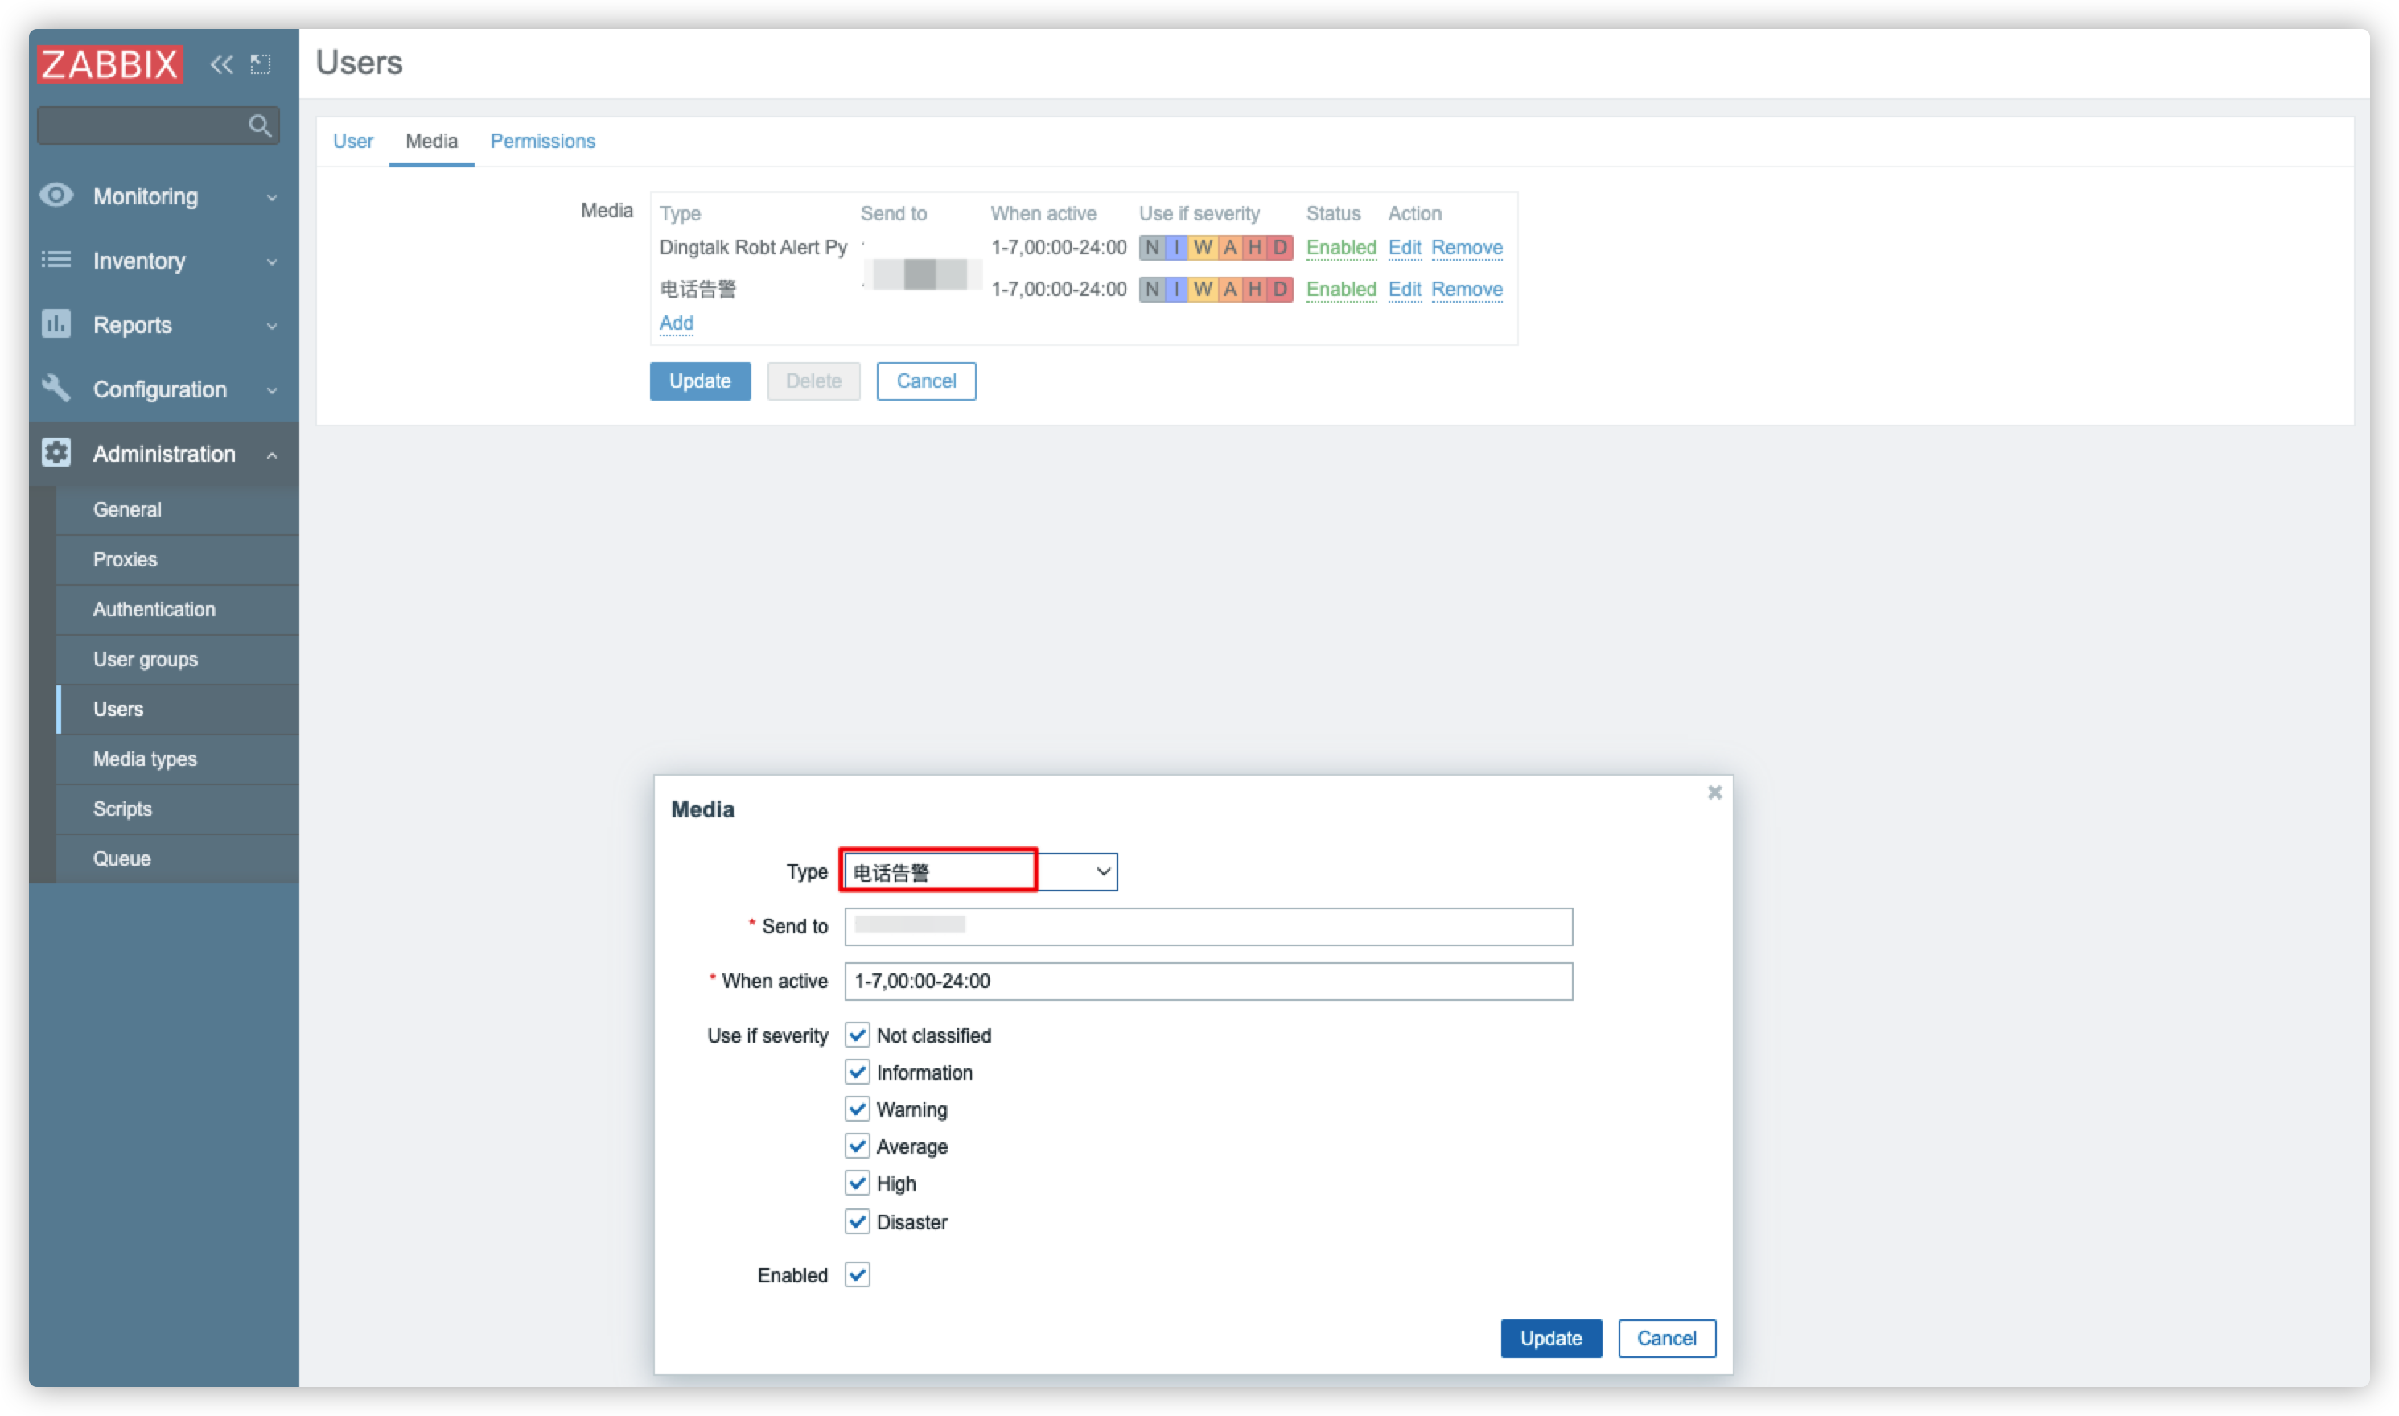Image resolution: width=2399 pixels, height=1416 pixels.
Task: Click the W severity badge in Dingtalk row
Action: [x=1202, y=248]
